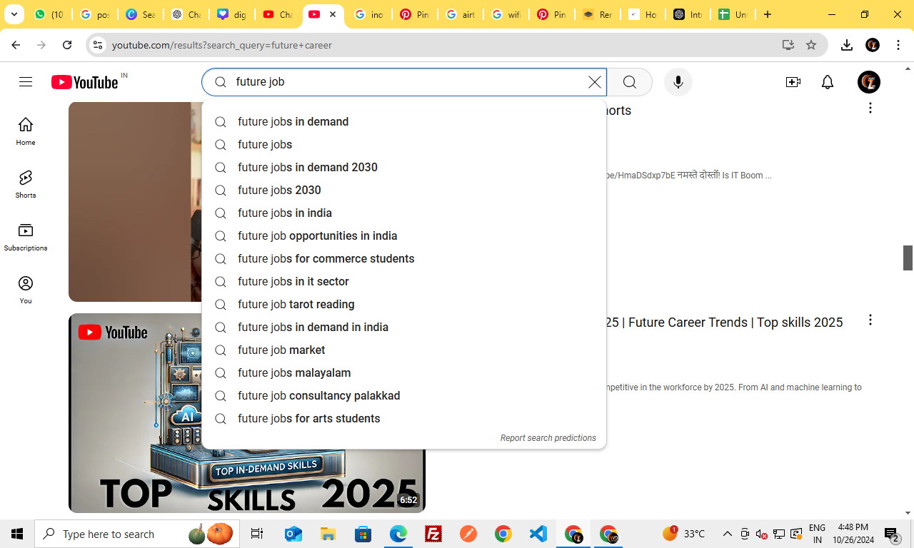Select suggestion "future job market"
914x548 pixels.
pos(404,350)
